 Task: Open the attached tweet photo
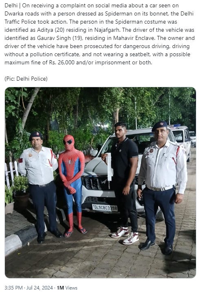100,182
